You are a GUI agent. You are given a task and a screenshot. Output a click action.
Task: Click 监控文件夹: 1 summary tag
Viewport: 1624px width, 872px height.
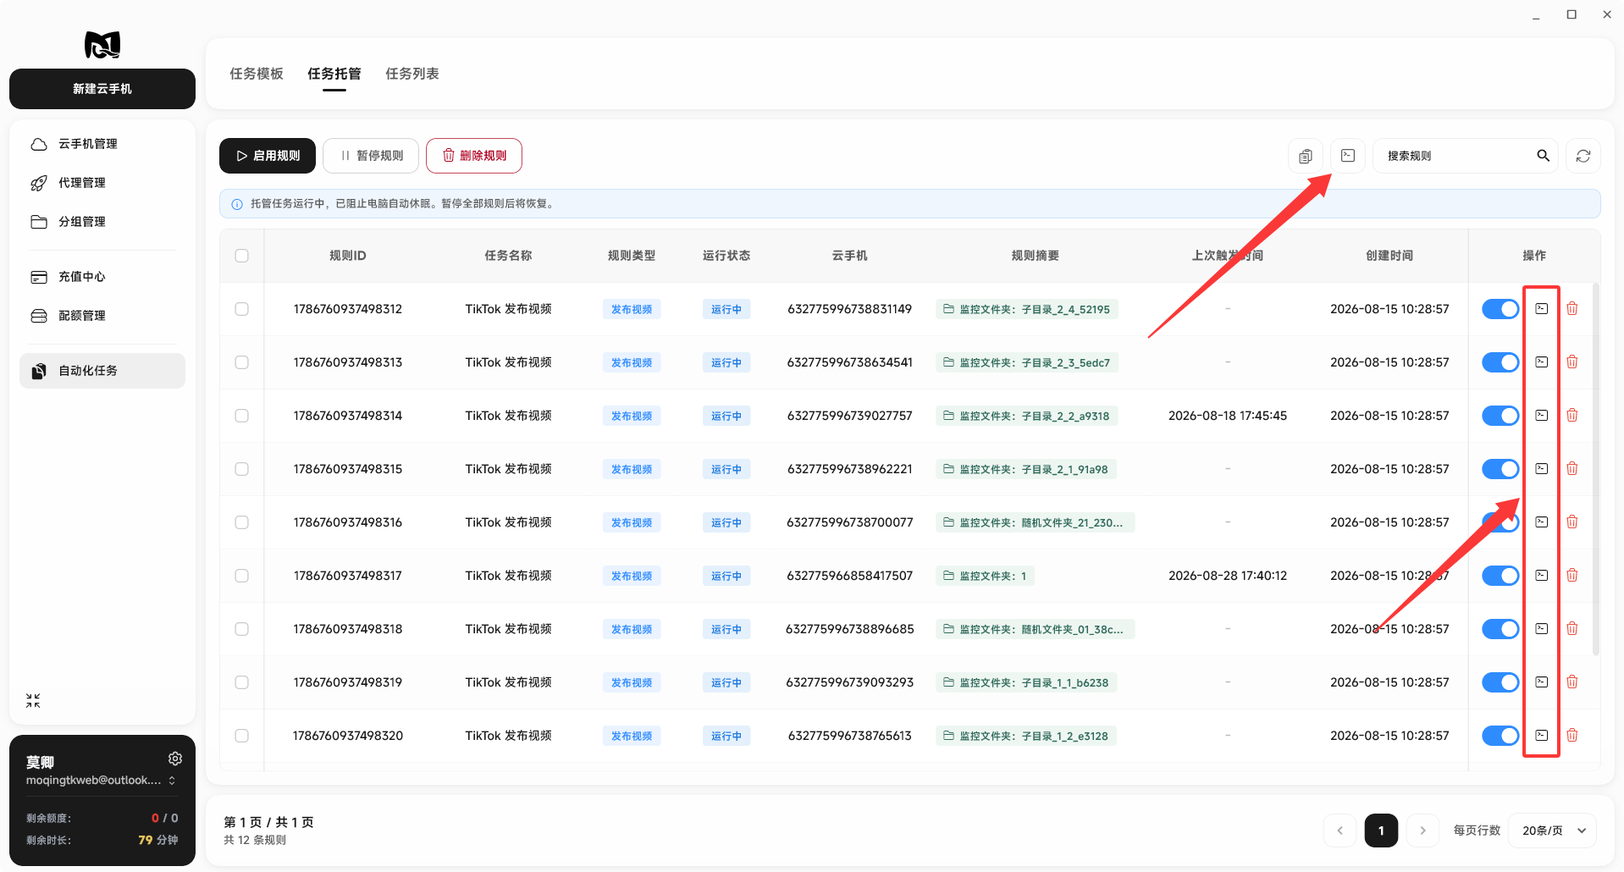click(x=985, y=576)
